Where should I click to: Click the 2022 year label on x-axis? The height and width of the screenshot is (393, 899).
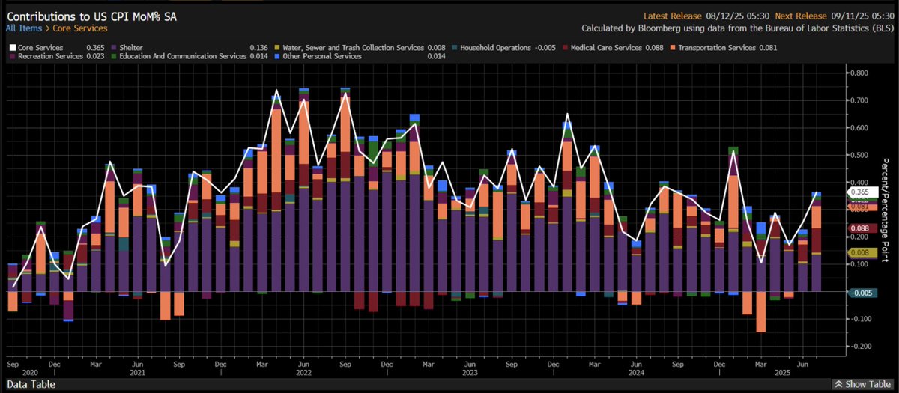[x=304, y=371]
